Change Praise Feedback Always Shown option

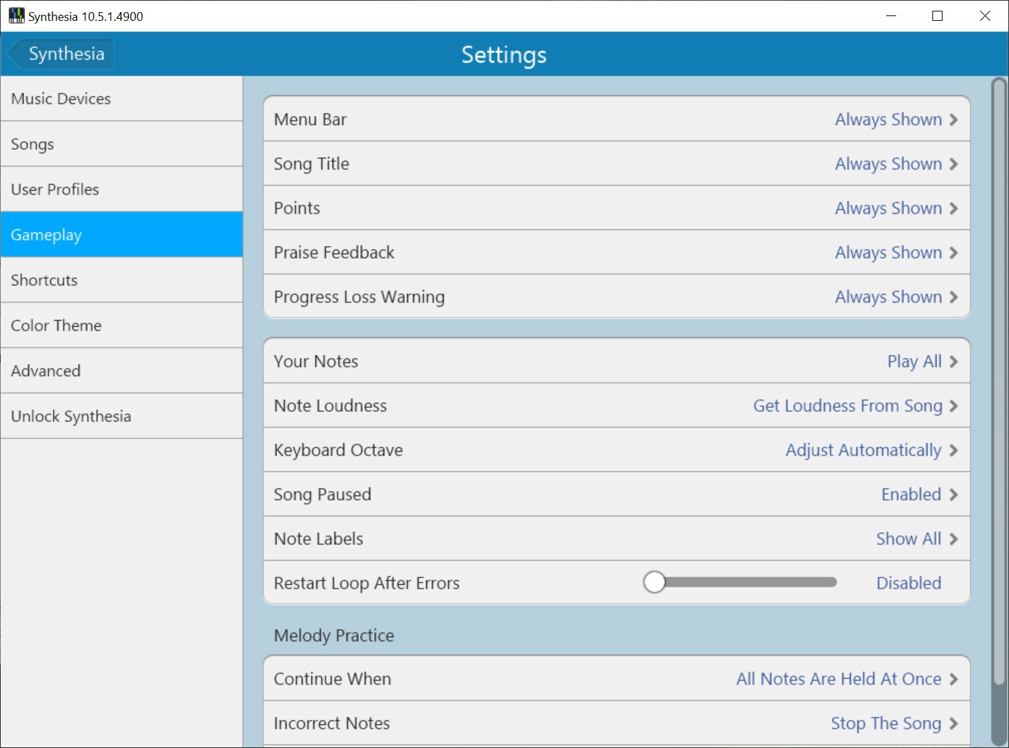[x=888, y=253]
